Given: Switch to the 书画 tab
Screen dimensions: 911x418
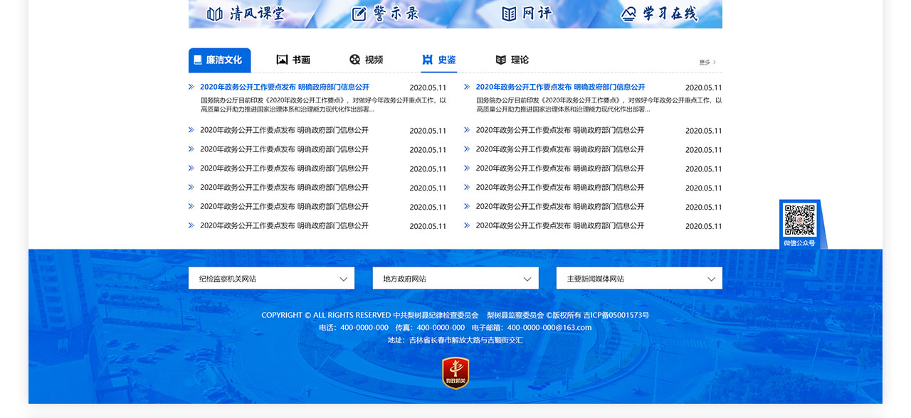Looking at the screenshot, I should pyautogui.click(x=293, y=60).
